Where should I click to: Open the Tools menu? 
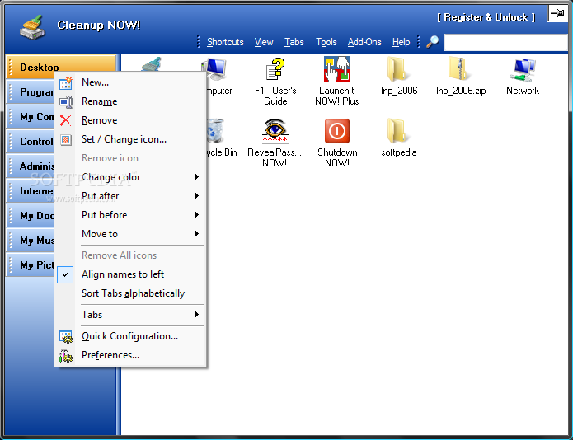326,42
